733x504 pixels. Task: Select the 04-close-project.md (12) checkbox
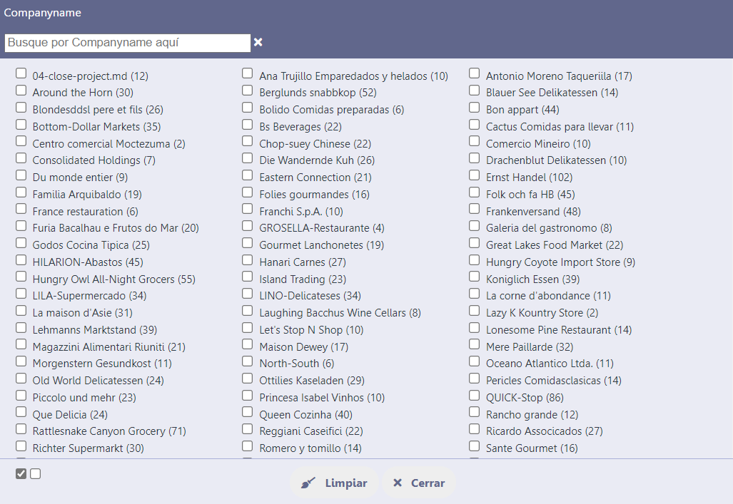pyautogui.click(x=21, y=73)
